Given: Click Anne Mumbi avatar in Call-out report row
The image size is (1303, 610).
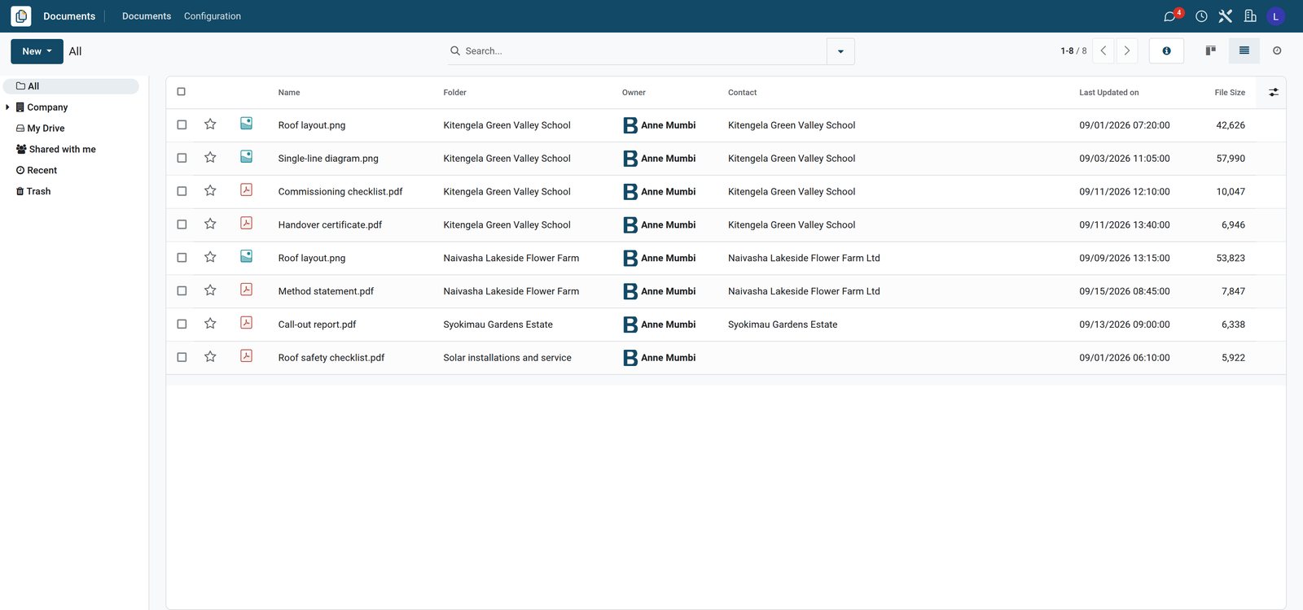Looking at the screenshot, I should pyautogui.click(x=630, y=325).
